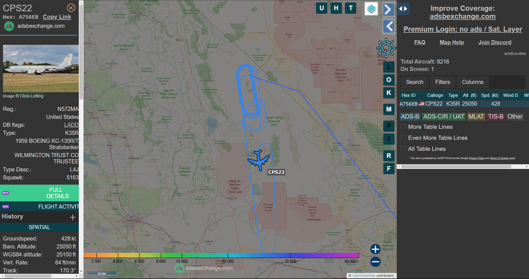Viewport: 529px width, 279px height.
Task: Sort table by Alt. (ft) column
Action: (x=469, y=95)
